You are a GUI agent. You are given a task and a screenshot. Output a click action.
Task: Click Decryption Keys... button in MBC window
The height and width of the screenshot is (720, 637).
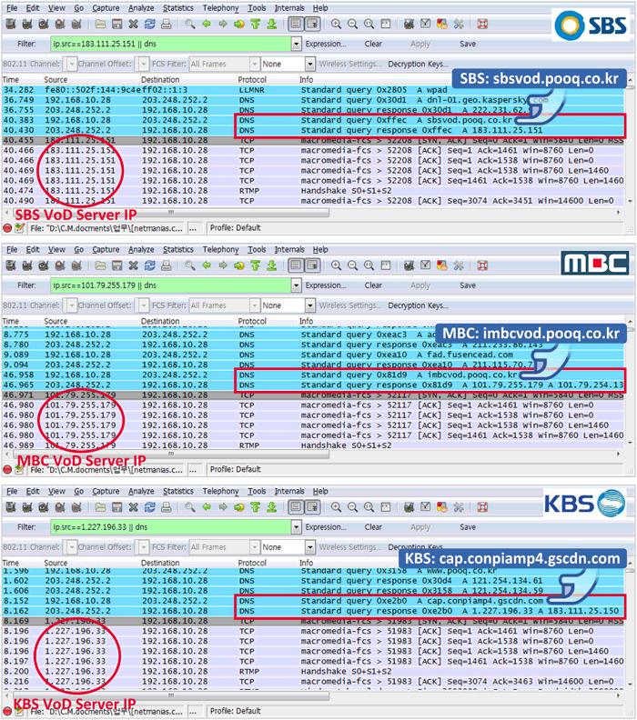[418, 305]
